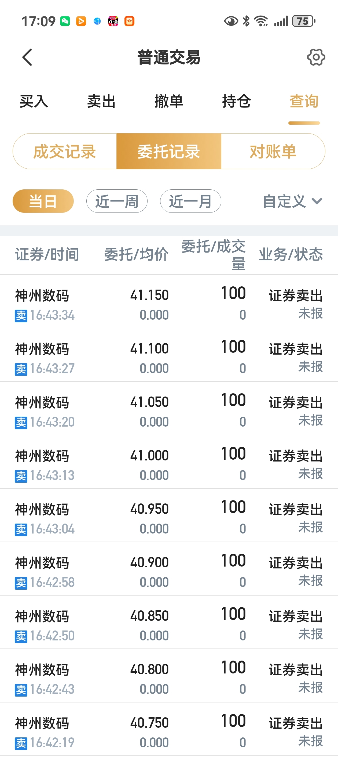Click the chevron next to 自定义
This screenshot has height=764, width=338.
pyautogui.click(x=317, y=201)
